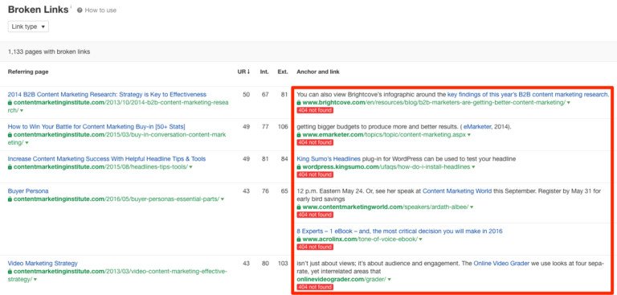Screen dimensions: 617x295
Task: Open the www.emarketer.com content-marketing.aspx URL
Action: coord(384,135)
